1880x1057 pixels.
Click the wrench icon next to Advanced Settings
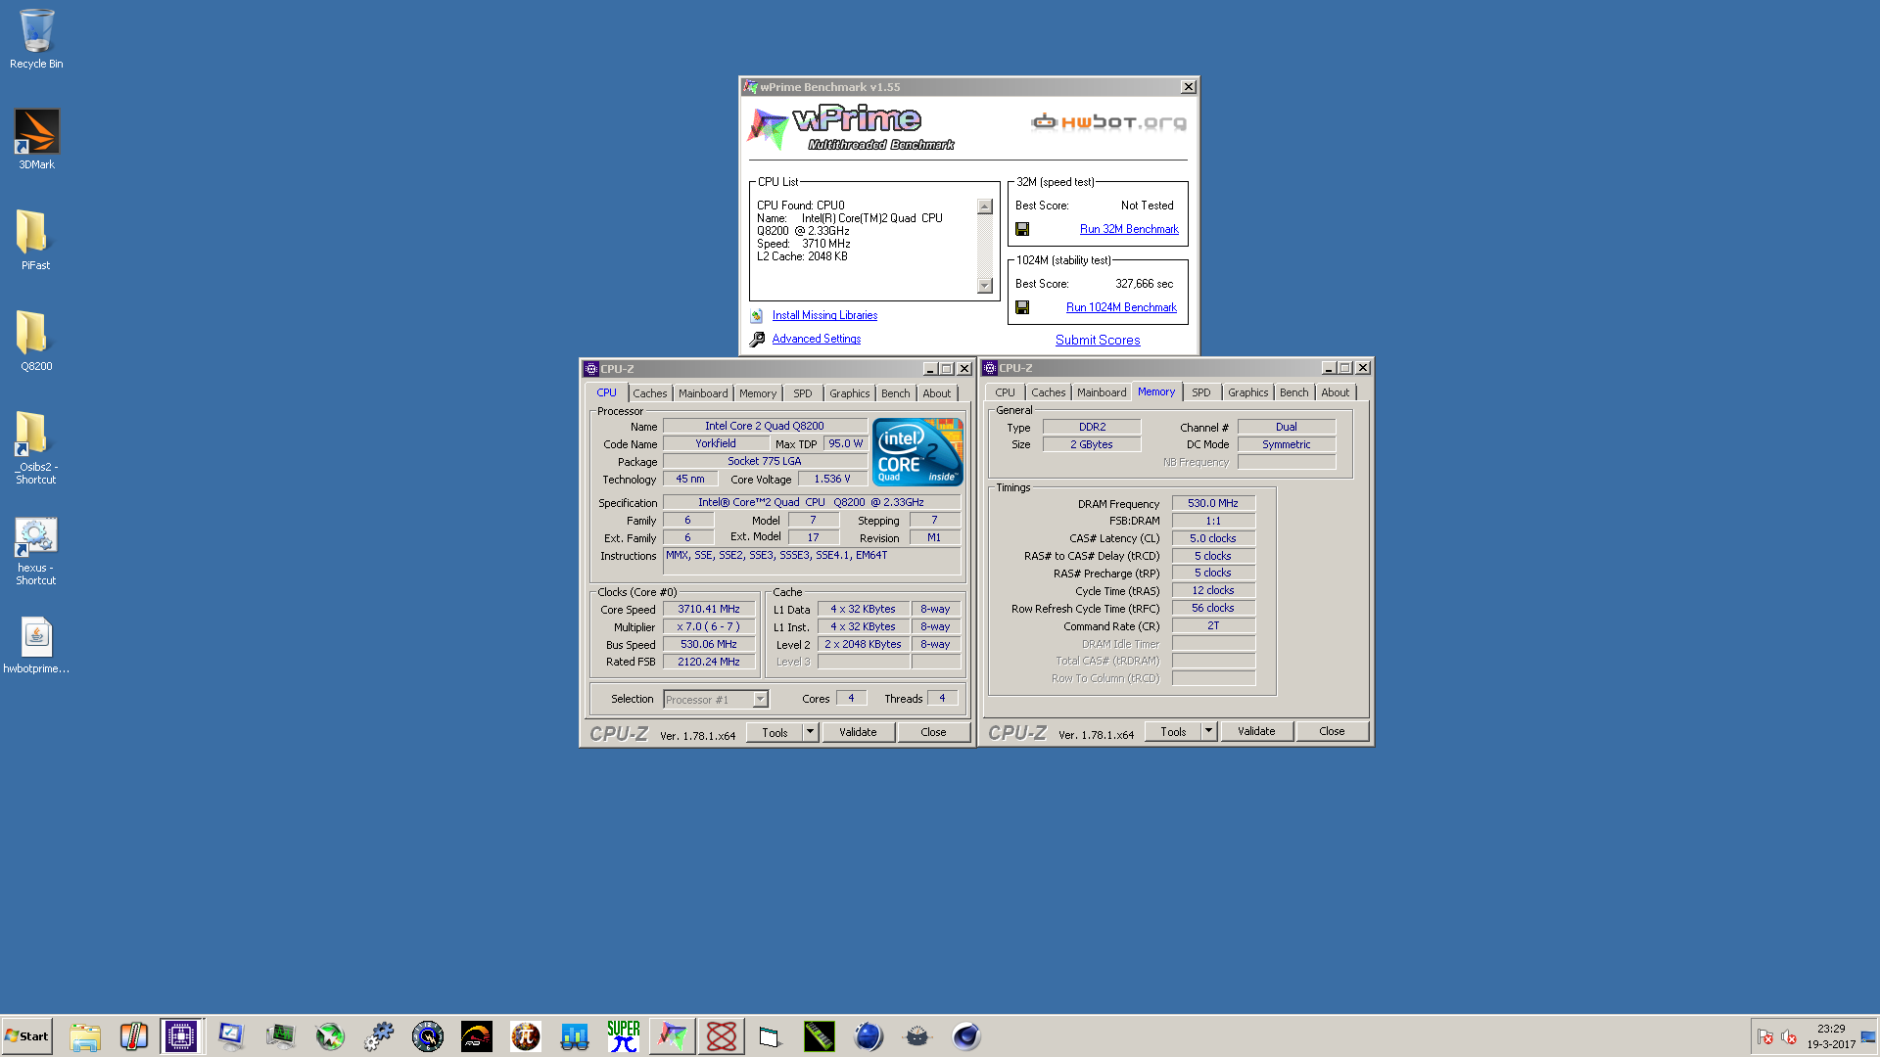click(x=757, y=339)
